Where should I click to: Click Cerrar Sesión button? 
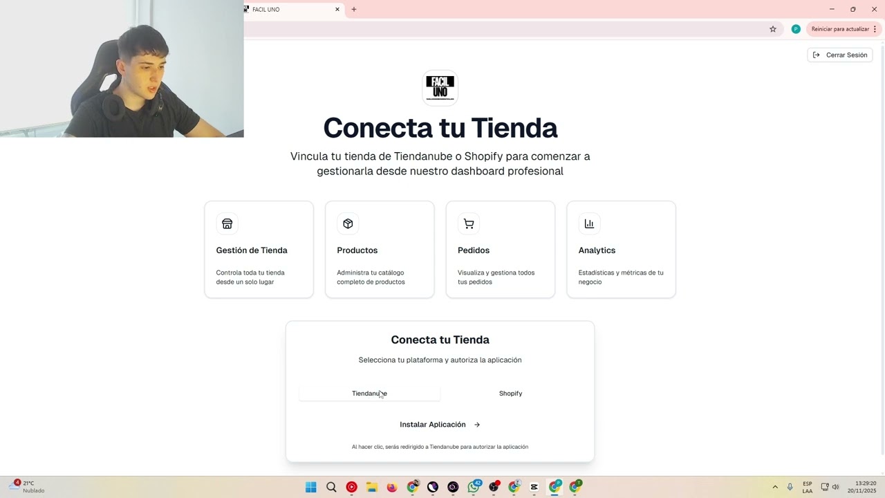click(x=840, y=55)
